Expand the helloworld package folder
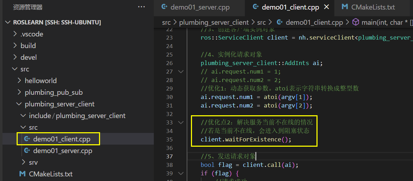Viewport: 413px width, 181px height. pyautogui.click(x=20, y=81)
